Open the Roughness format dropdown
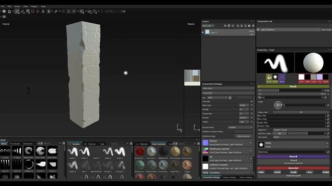Screen dimensions: 332x186 coord(244,114)
